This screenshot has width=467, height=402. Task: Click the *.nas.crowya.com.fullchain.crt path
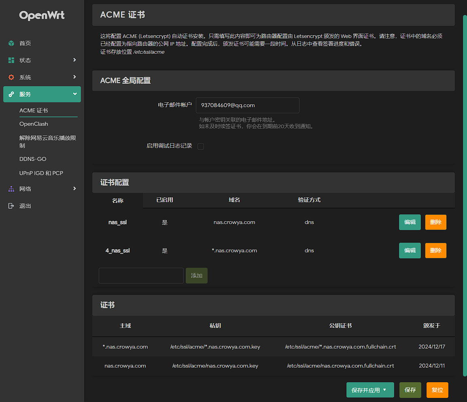[x=340, y=347]
